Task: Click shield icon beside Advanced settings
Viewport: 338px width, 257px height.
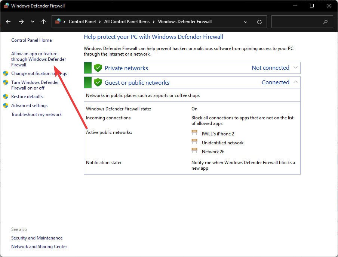Action: 6,106
